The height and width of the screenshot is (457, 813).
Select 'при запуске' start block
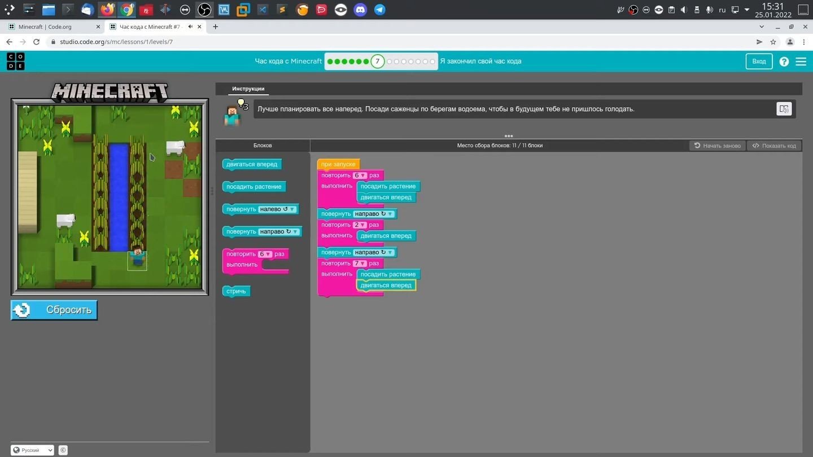[x=338, y=164]
